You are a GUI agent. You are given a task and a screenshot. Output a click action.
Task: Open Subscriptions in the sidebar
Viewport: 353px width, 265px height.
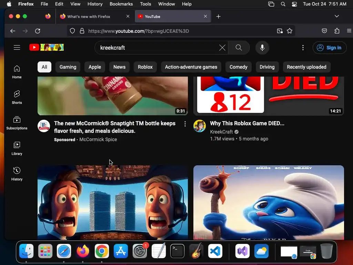click(17, 123)
